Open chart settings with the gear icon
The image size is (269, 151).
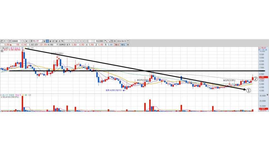[x=115, y=41]
